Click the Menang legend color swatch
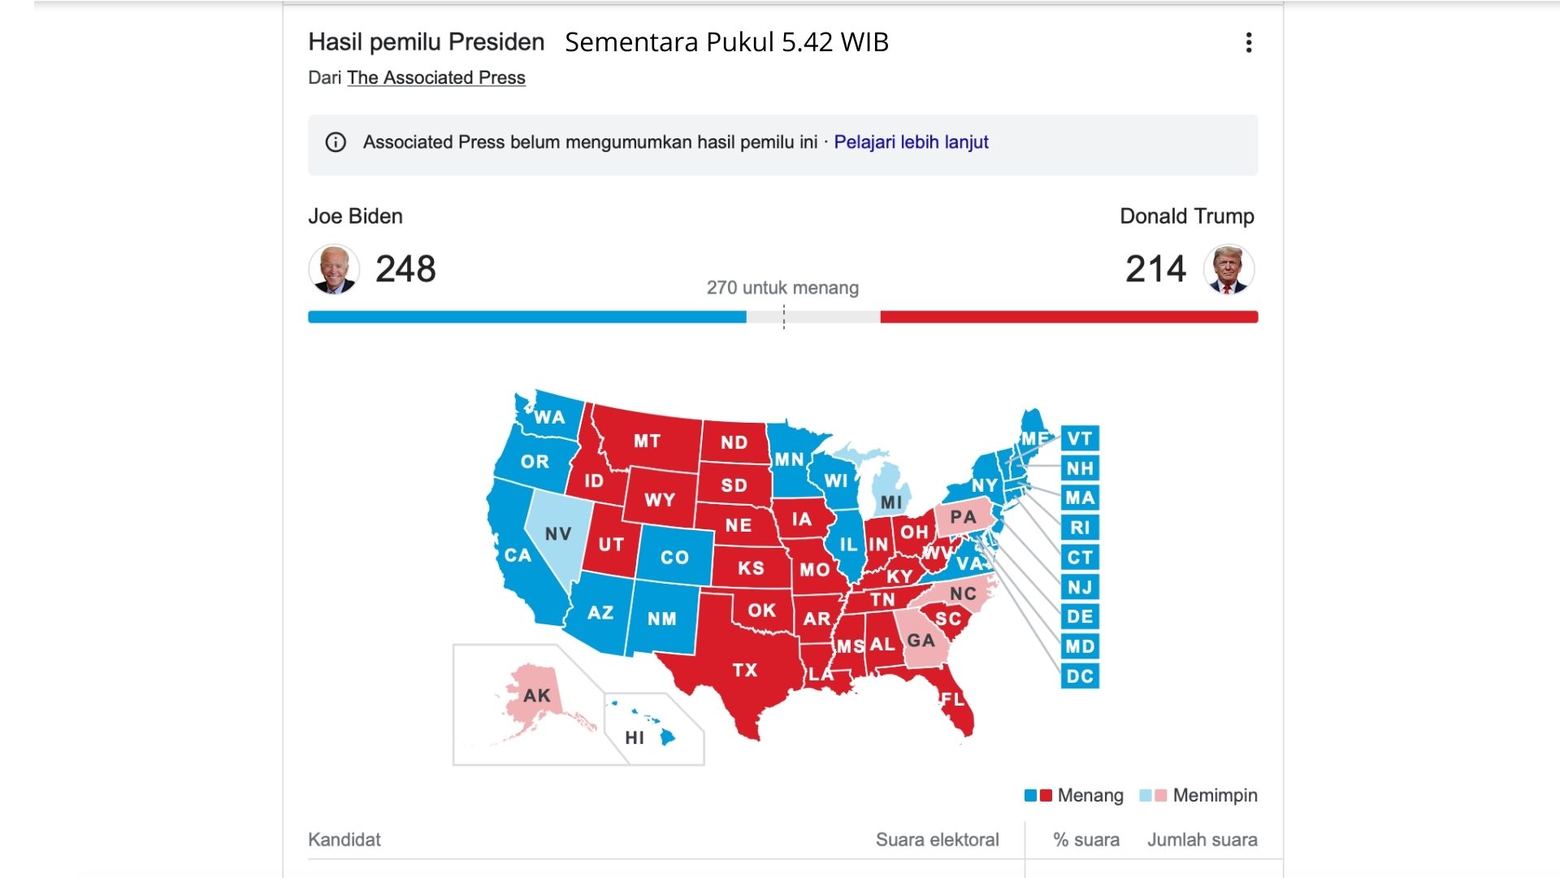The height and width of the screenshot is (878, 1560). click(x=1038, y=795)
